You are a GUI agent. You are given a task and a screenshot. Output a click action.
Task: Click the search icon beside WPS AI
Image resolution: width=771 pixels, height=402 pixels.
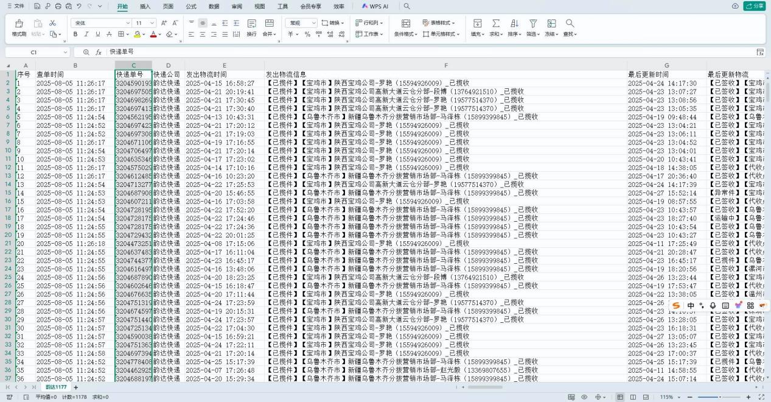click(x=406, y=6)
